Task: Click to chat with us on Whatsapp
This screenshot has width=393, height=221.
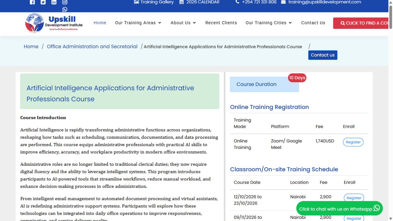Action: (x=339, y=209)
